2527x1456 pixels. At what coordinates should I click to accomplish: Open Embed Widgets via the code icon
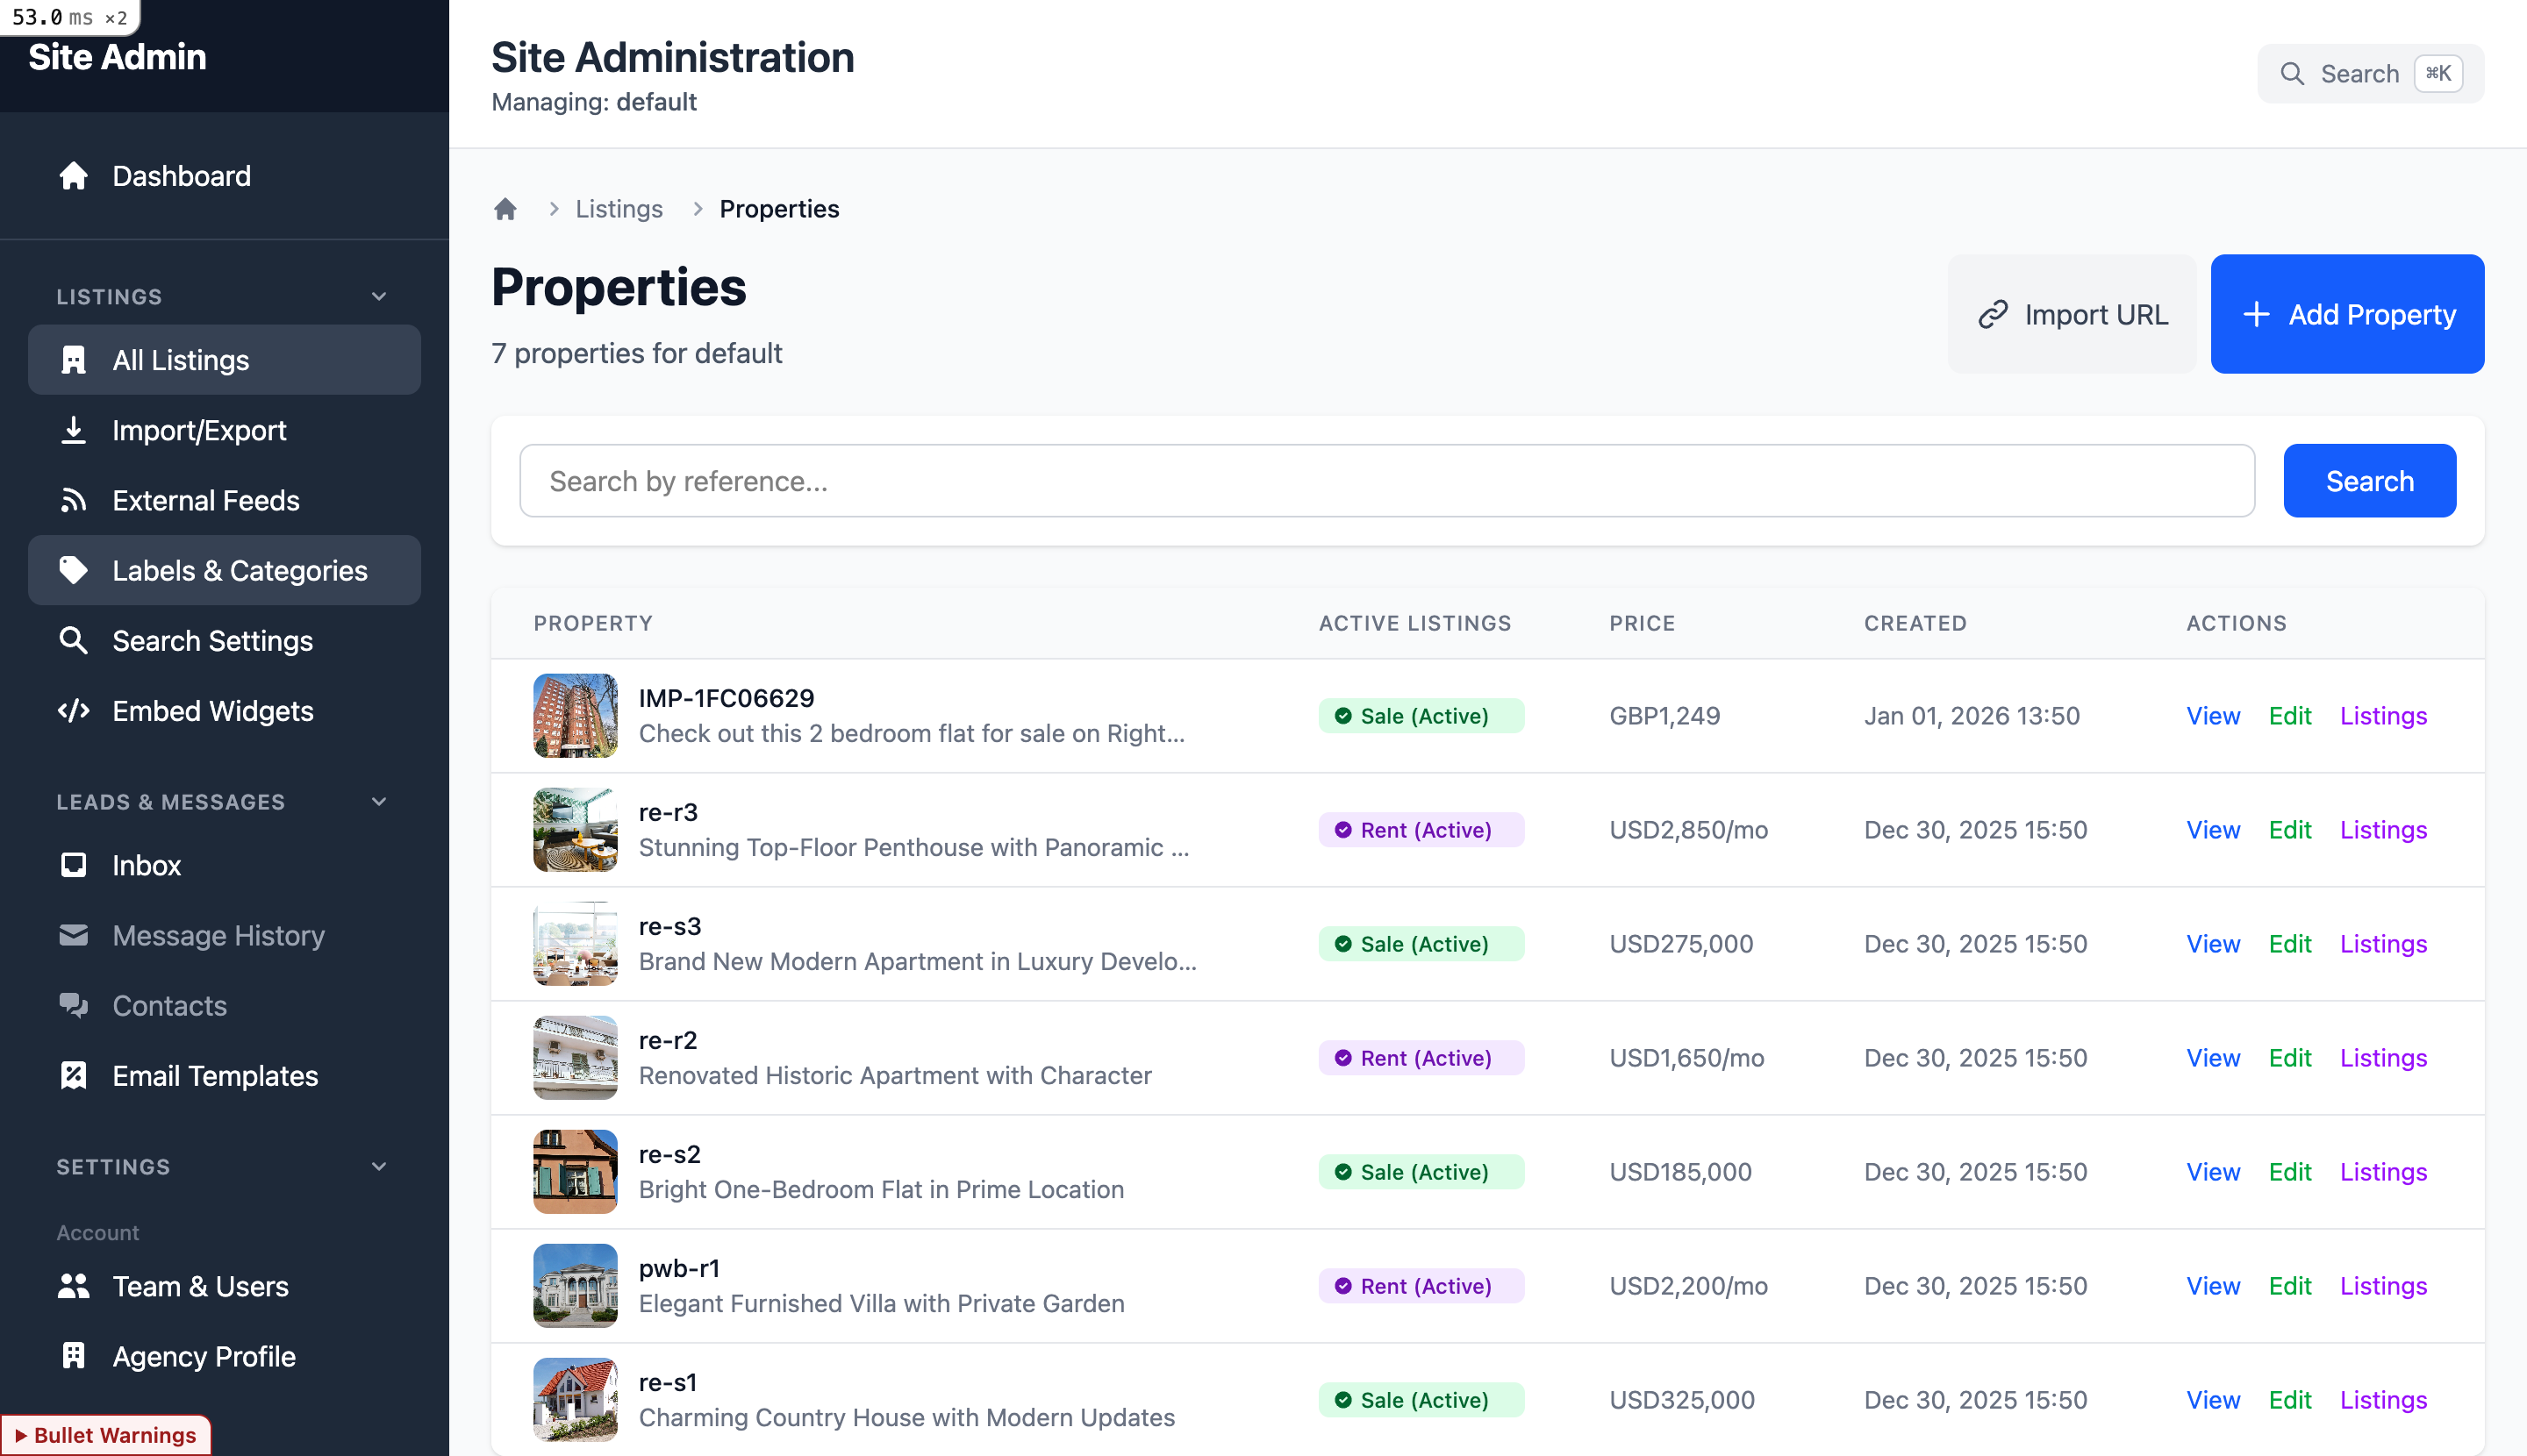click(x=74, y=711)
